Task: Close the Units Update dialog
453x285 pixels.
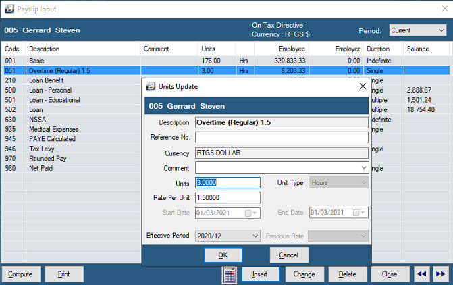Action: 363,86
